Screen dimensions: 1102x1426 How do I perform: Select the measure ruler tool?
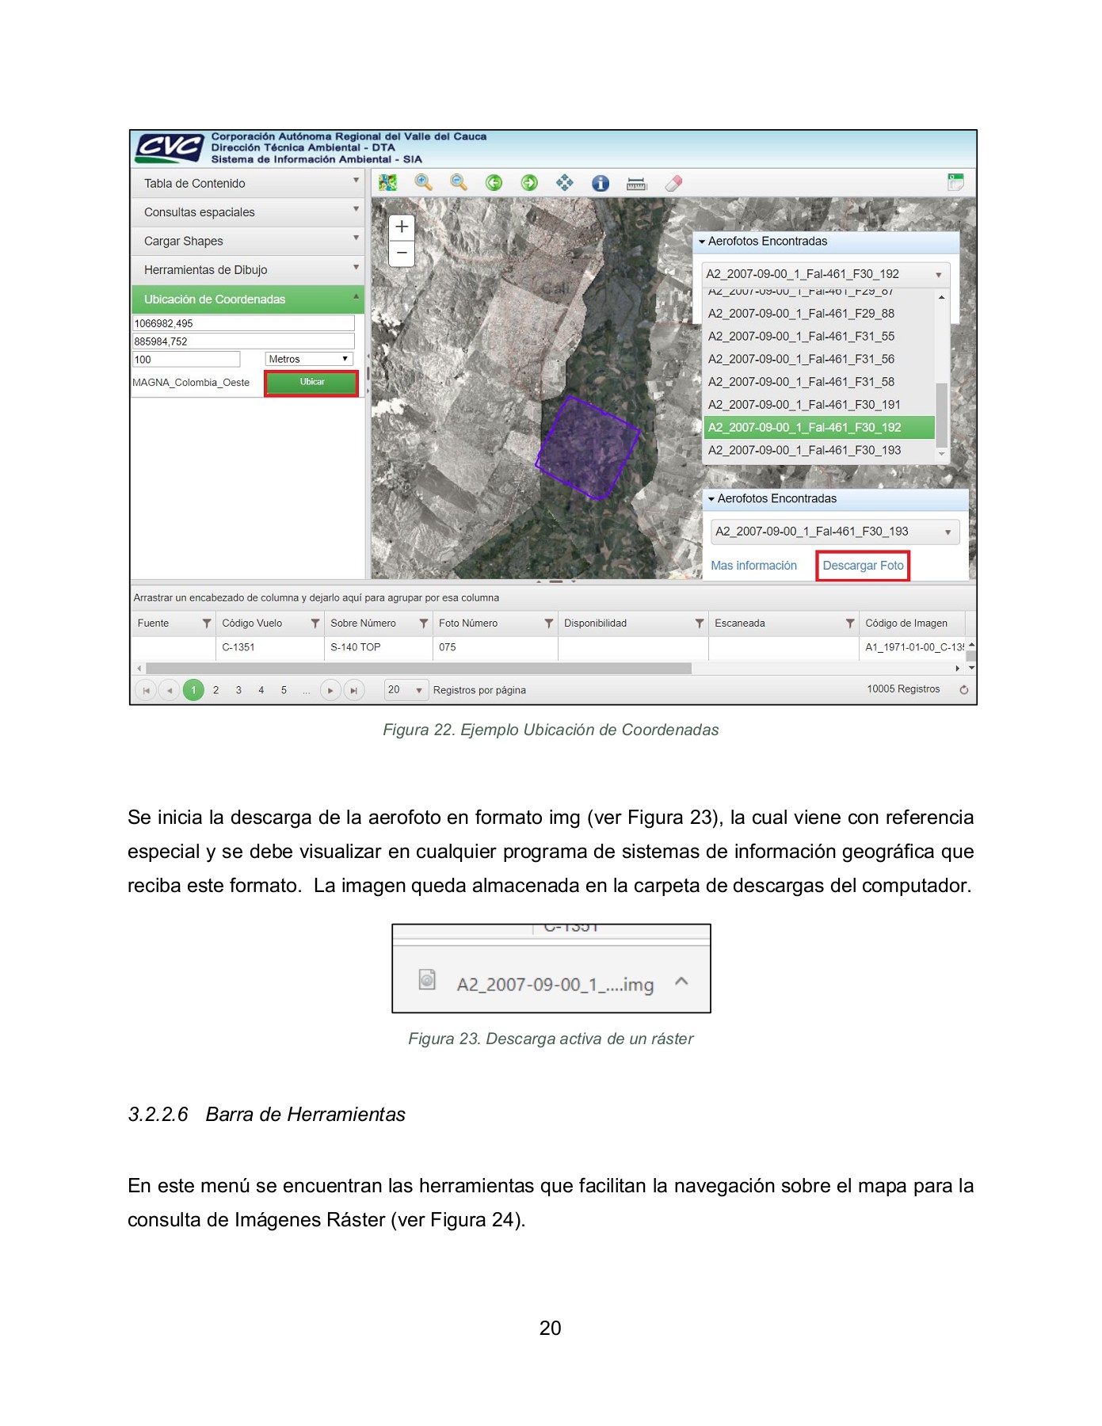tap(636, 184)
